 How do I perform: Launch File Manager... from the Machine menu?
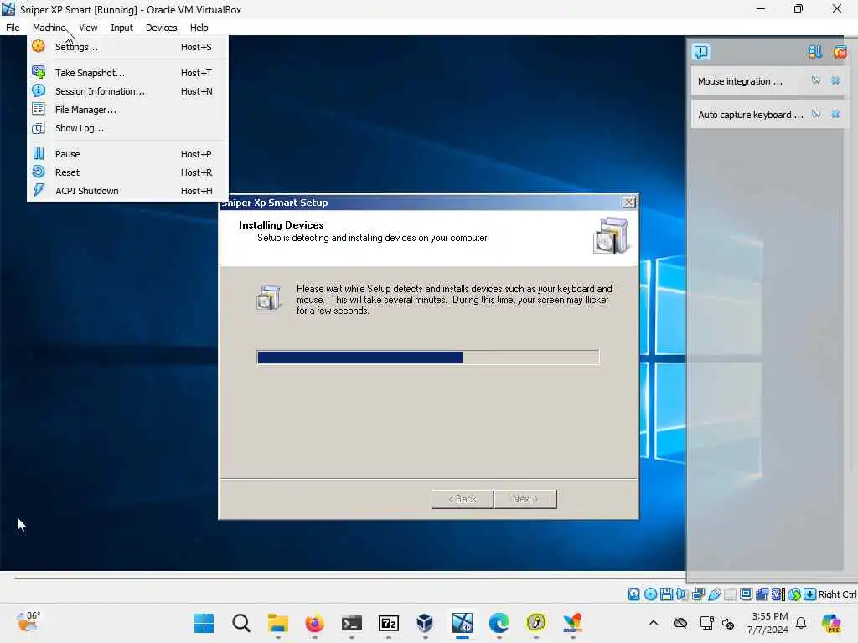click(127, 110)
